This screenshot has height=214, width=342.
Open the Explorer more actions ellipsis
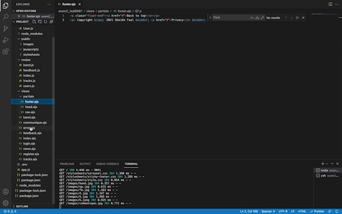coord(49,4)
